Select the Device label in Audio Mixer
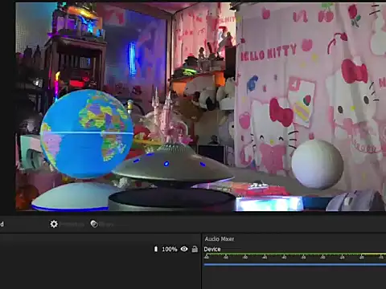This screenshot has height=289, width=386. coord(212,249)
